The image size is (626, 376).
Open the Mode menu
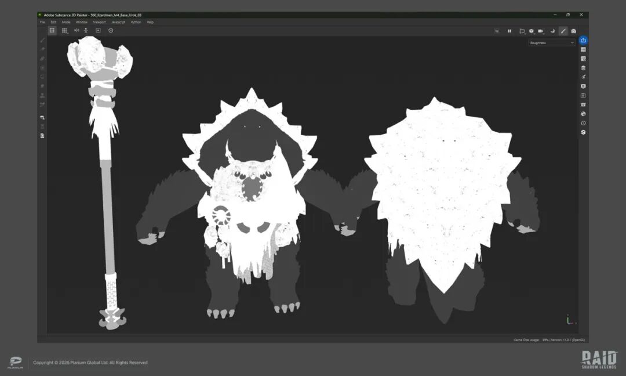[66, 23]
